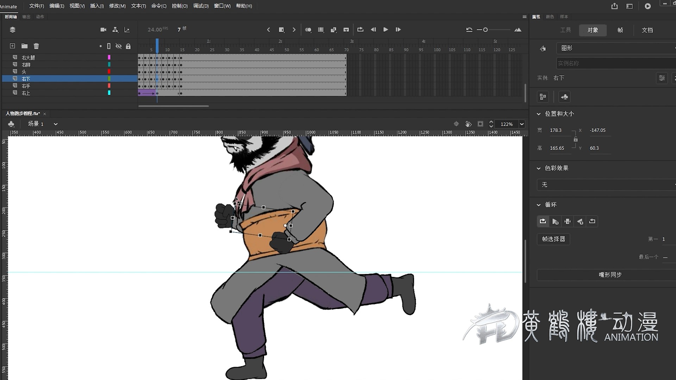Go to the previous keyframe arrow
The image size is (676, 380).
[269, 30]
